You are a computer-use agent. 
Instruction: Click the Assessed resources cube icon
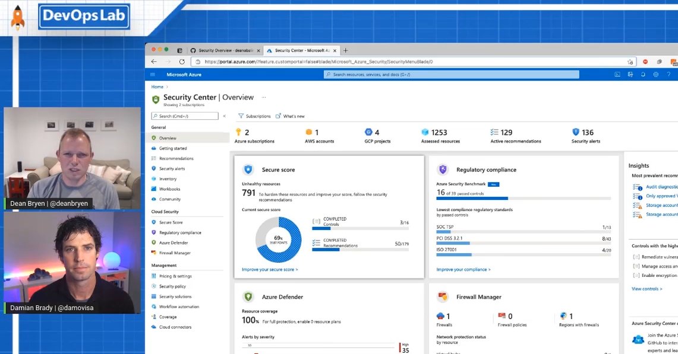tap(425, 132)
